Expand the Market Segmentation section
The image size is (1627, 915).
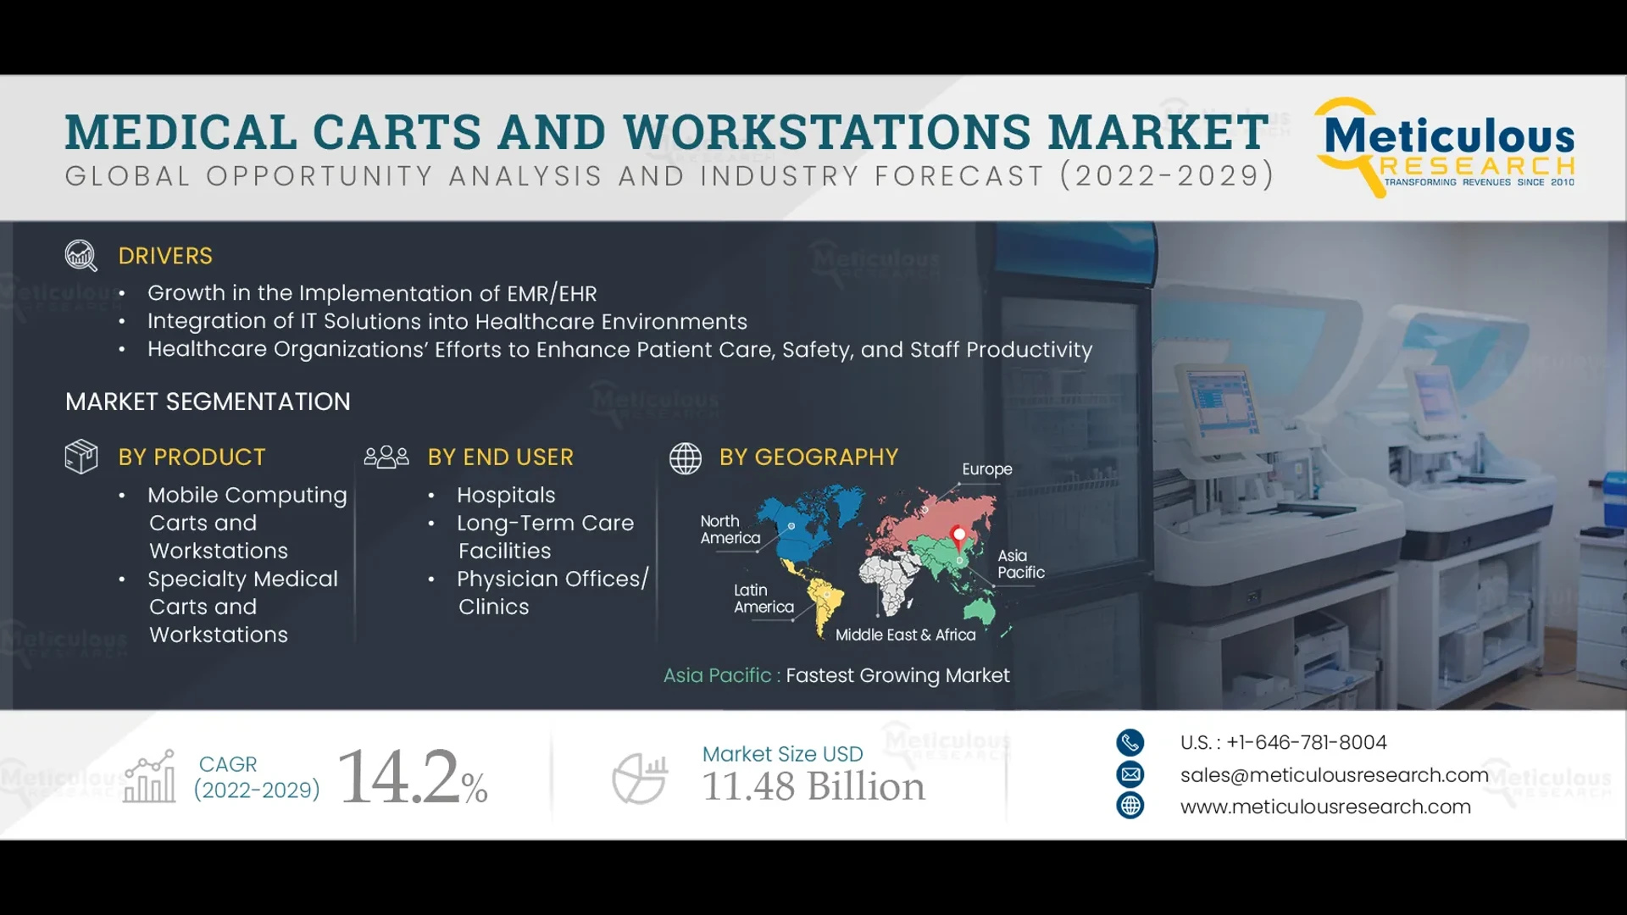click(208, 402)
